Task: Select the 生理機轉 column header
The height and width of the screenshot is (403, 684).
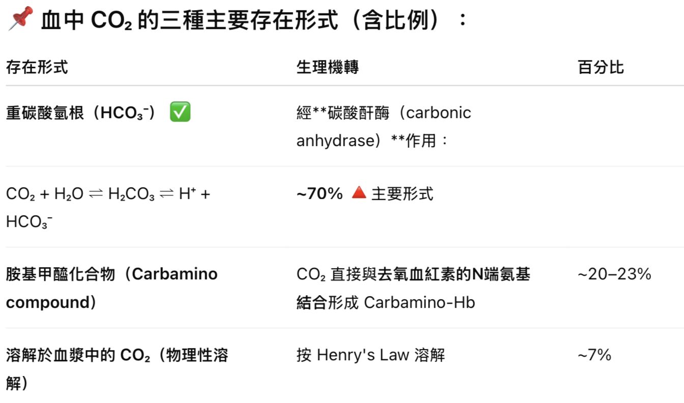Action: [x=327, y=67]
